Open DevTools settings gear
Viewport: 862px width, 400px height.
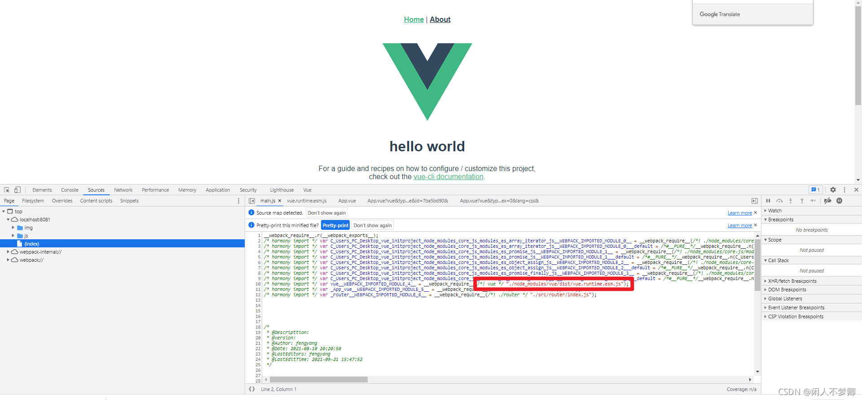pos(833,190)
